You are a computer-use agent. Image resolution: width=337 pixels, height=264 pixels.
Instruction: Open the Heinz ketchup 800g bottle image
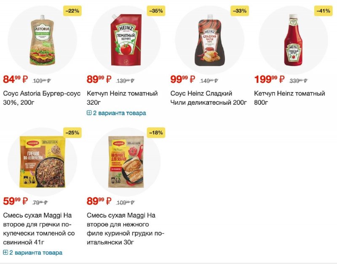(x=293, y=40)
